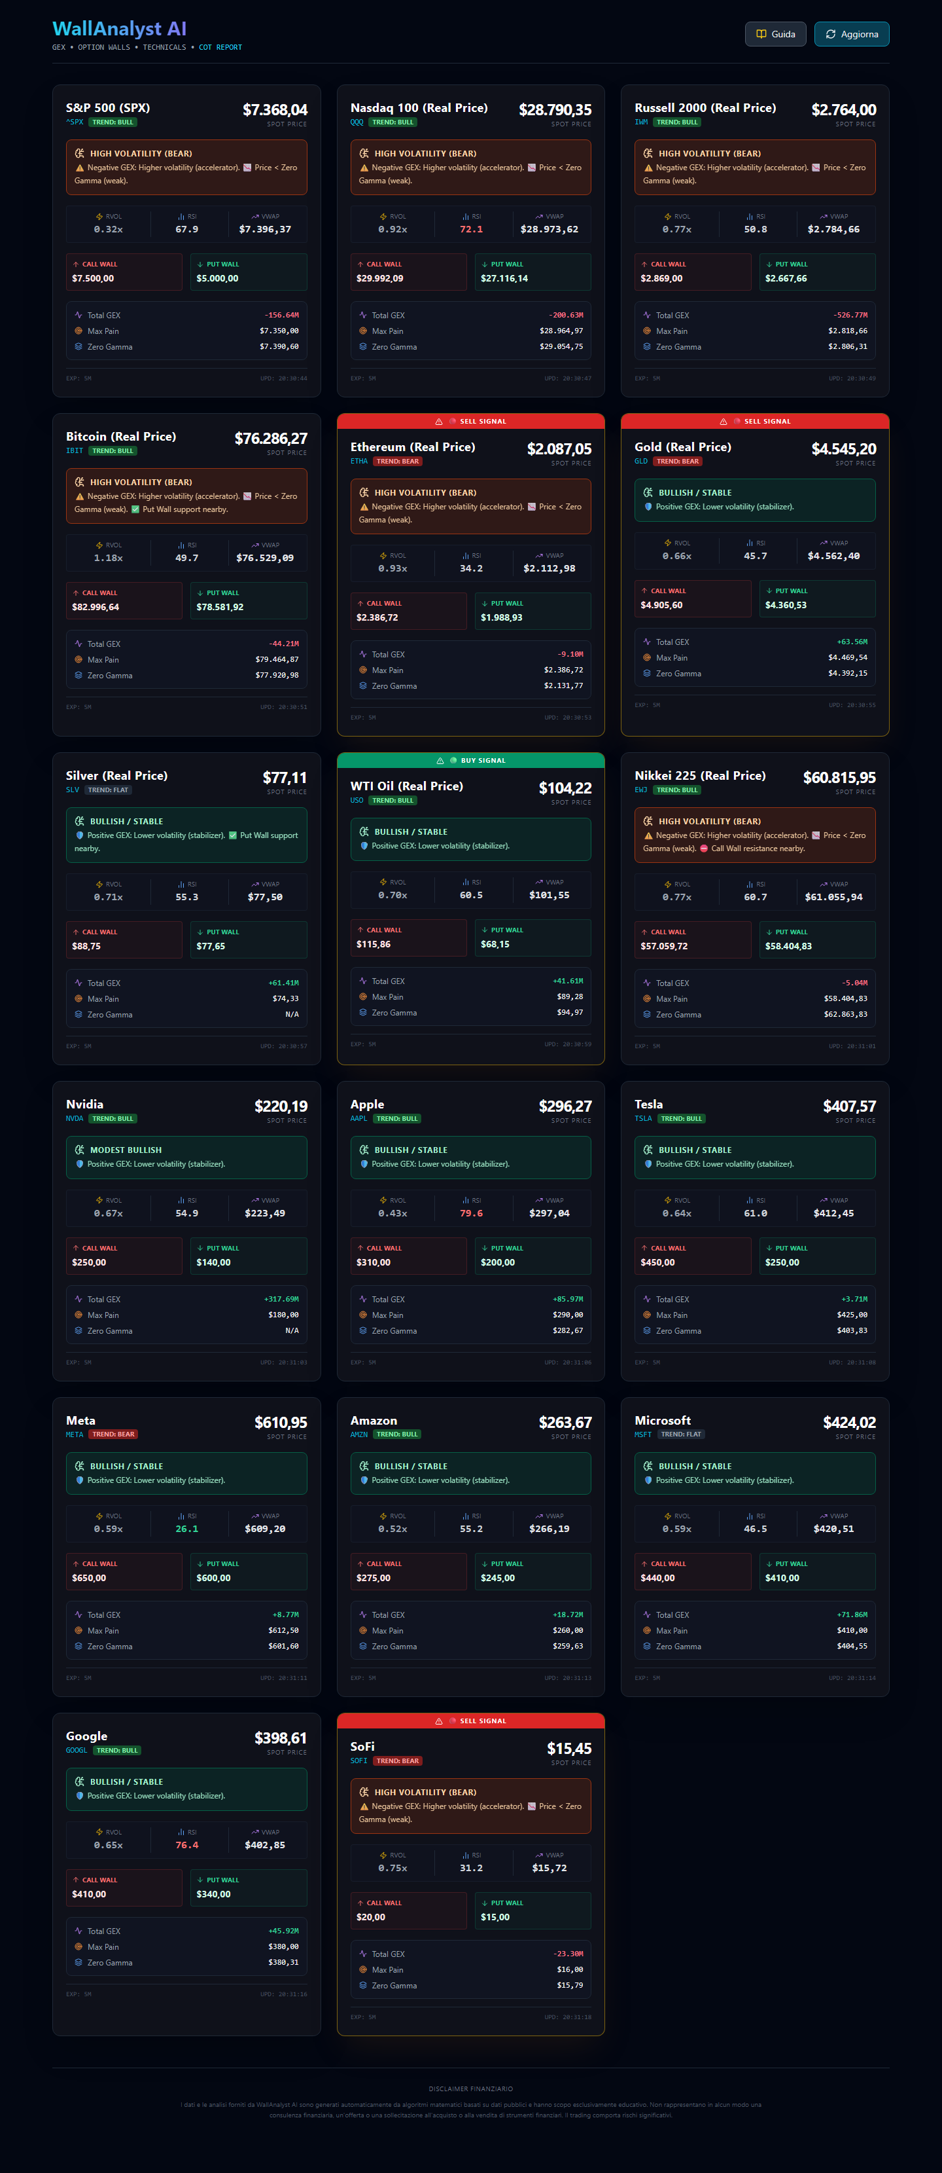Click the S&P 500 Call Wall $7.500,00 box
942x2173 pixels.
124,272
